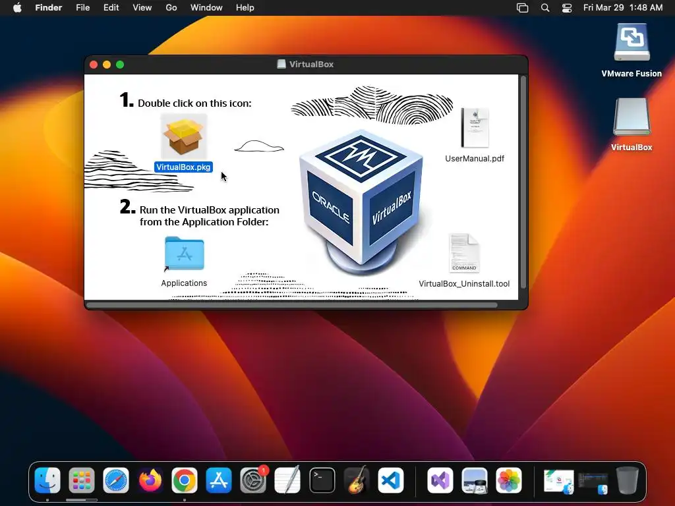675x506 pixels.
Task: Launch Visual Studio from the Dock
Action: tap(440, 480)
